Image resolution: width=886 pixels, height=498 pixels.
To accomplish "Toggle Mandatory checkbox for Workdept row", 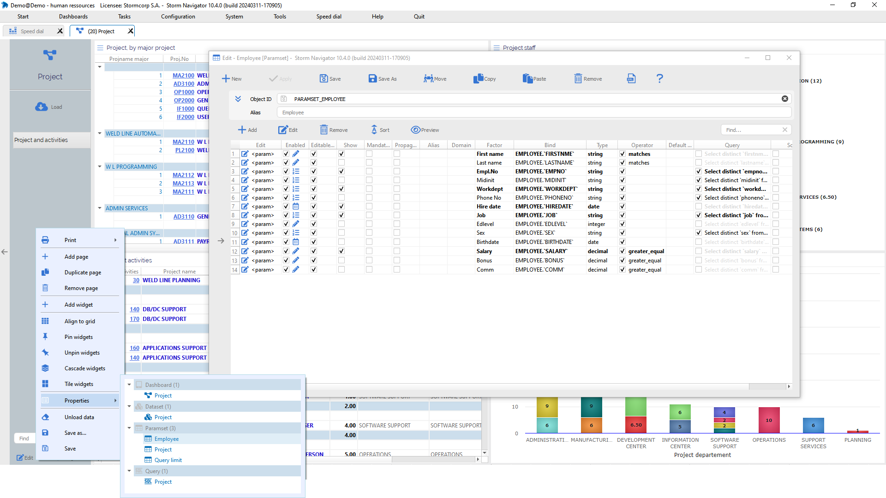I will click(369, 189).
